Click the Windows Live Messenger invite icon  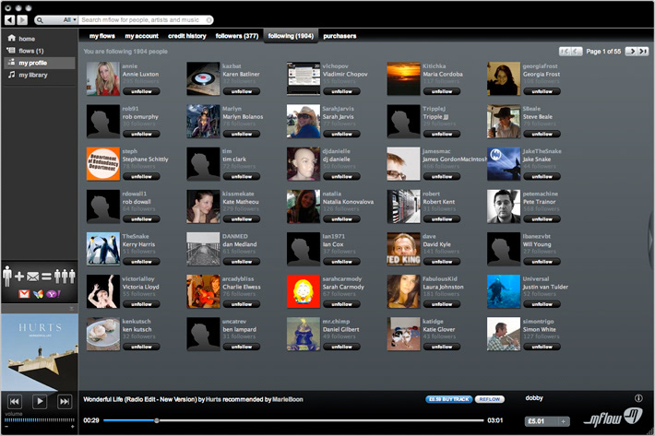pos(38,294)
